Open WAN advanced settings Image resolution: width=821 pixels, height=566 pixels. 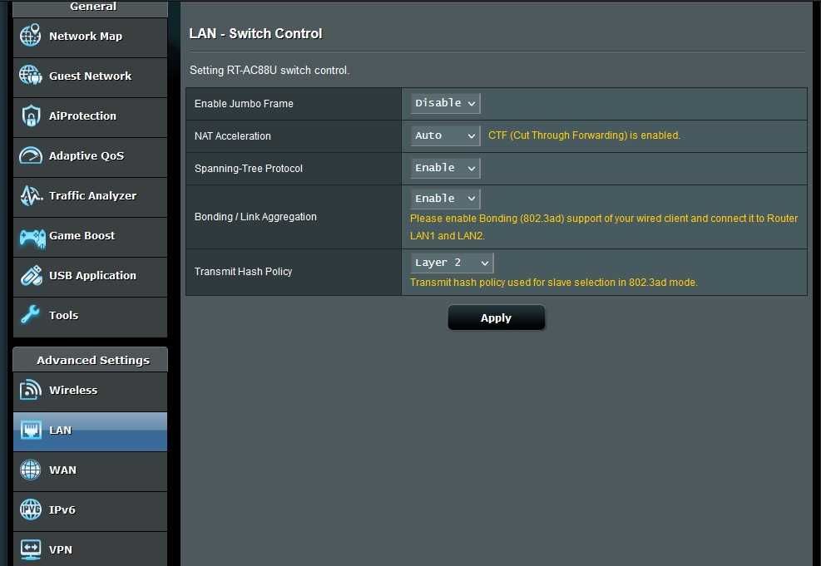pos(90,471)
